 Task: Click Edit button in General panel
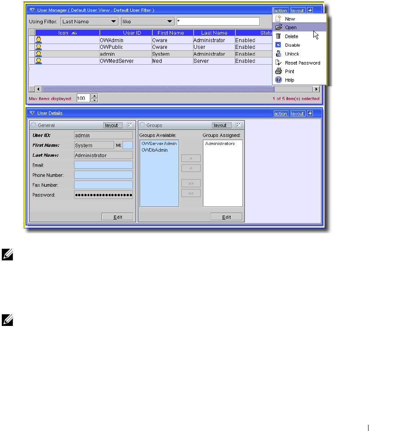pyautogui.click(x=118, y=217)
